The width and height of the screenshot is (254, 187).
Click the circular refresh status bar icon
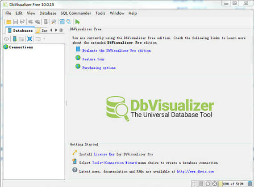(x=208, y=184)
